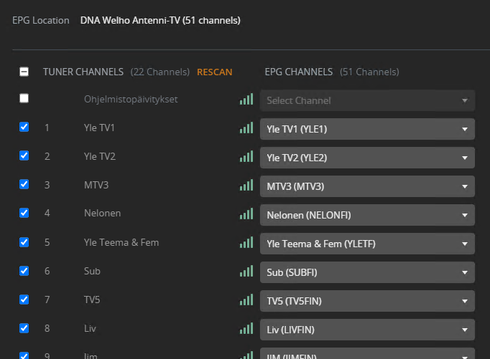The width and height of the screenshot is (490, 359).
Task: Click the Yle Teema & Fem channel name
Action: tap(121, 242)
